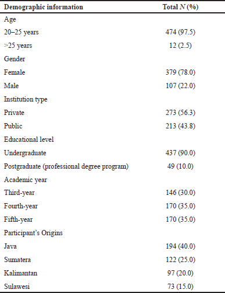
Task: Click the Sulawesi row label
Action: tap(17, 287)
